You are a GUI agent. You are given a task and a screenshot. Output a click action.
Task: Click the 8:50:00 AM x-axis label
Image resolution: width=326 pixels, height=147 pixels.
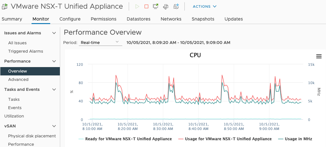point(234,126)
